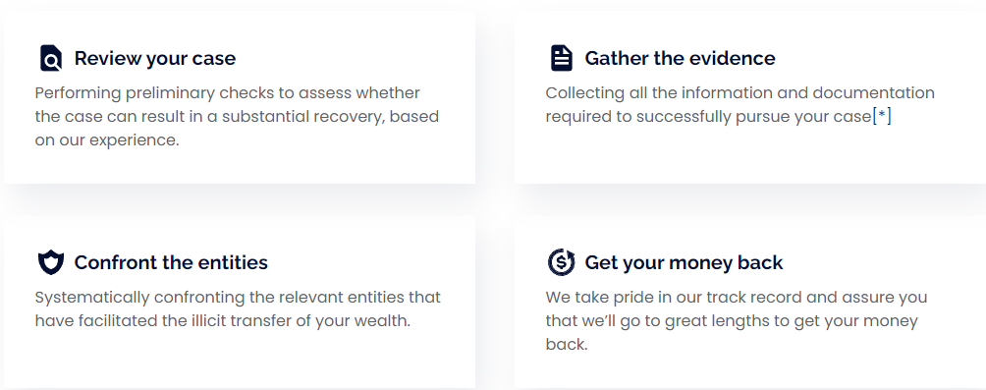The height and width of the screenshot is (390, 986).
Task: Click the We take pride in our track record paragraph
Action: (x=737, y=321)
